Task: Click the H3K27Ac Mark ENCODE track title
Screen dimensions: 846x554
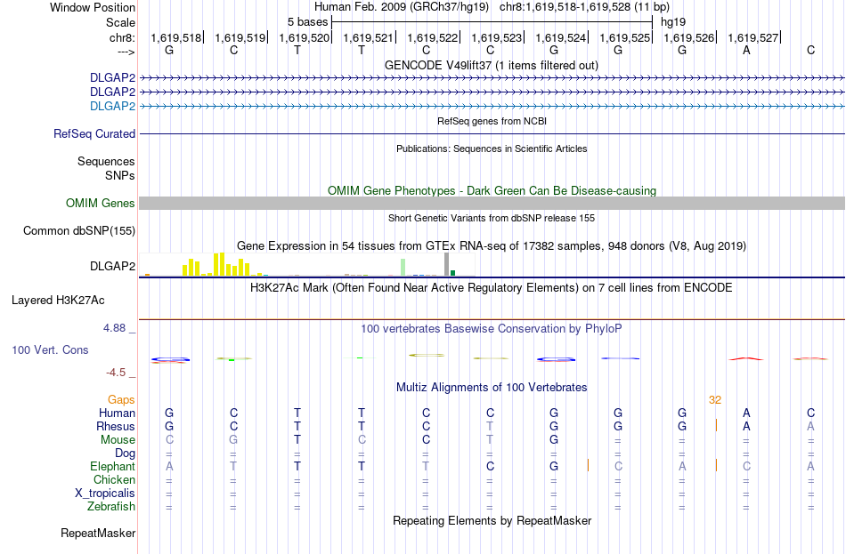Action: pos(491,288)
